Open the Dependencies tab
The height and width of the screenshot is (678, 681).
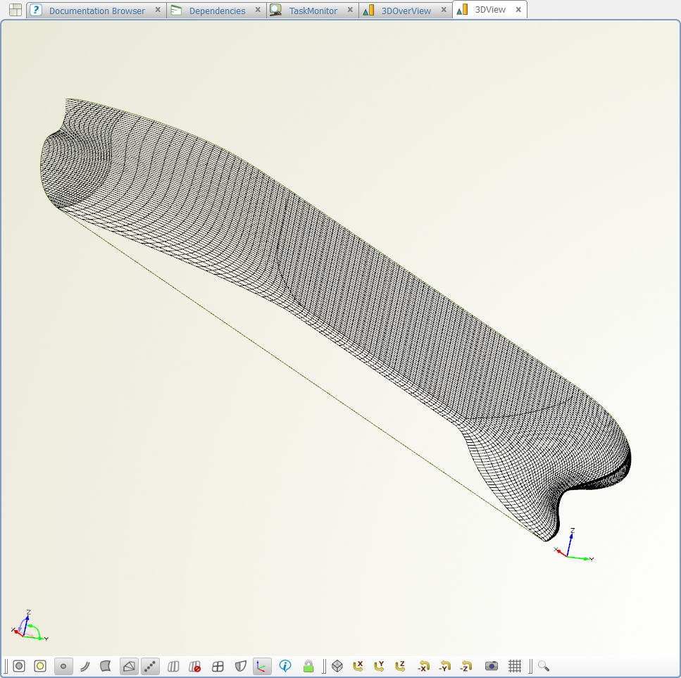click(217, 11)
